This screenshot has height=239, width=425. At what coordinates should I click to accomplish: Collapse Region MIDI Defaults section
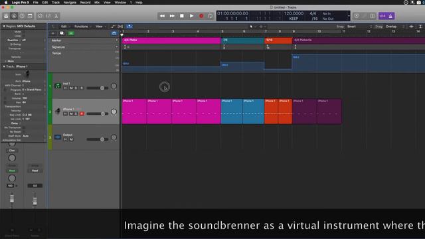tap(4, 27)
